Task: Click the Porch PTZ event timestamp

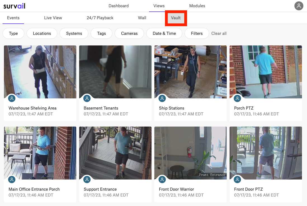Action: coord(256,114)
